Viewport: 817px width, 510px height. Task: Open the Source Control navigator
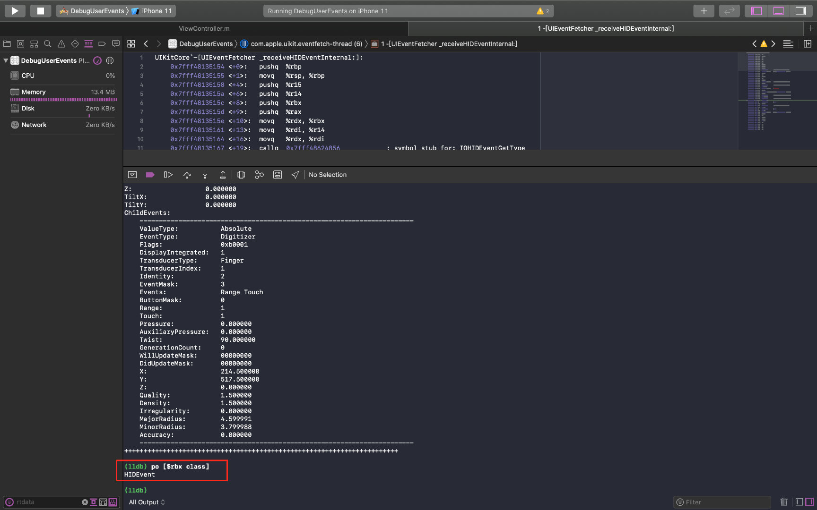click(x=20, y=44)
